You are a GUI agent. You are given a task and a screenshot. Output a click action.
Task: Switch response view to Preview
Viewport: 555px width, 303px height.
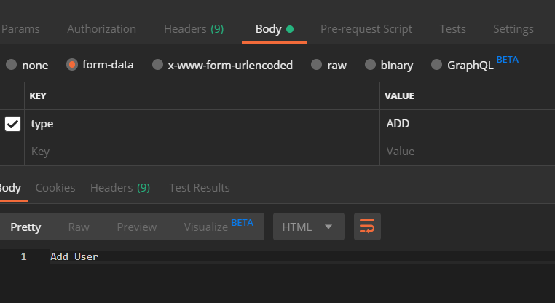tap(136, 227)
